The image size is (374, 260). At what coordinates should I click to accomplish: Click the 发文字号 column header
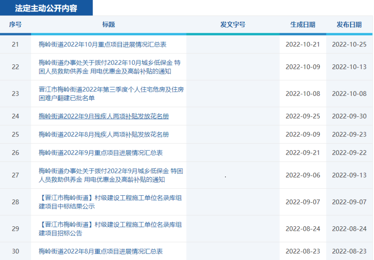[x=233, y=25]
